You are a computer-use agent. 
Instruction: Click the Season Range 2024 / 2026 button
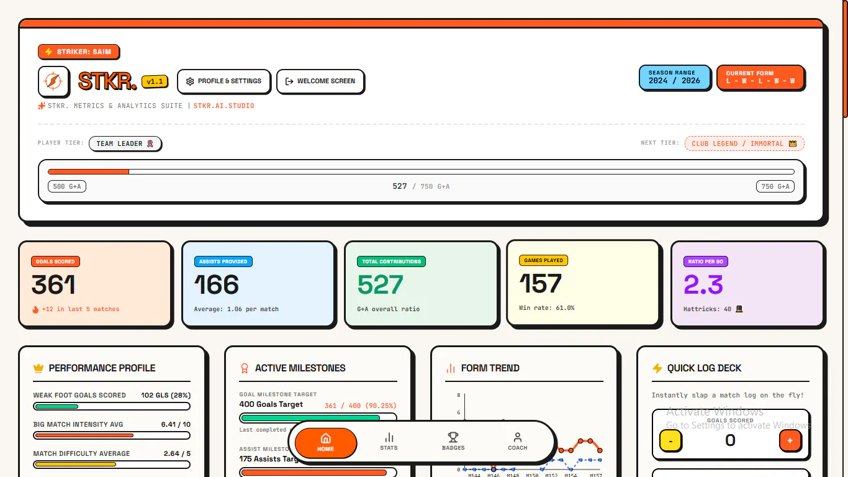[674, 77]
